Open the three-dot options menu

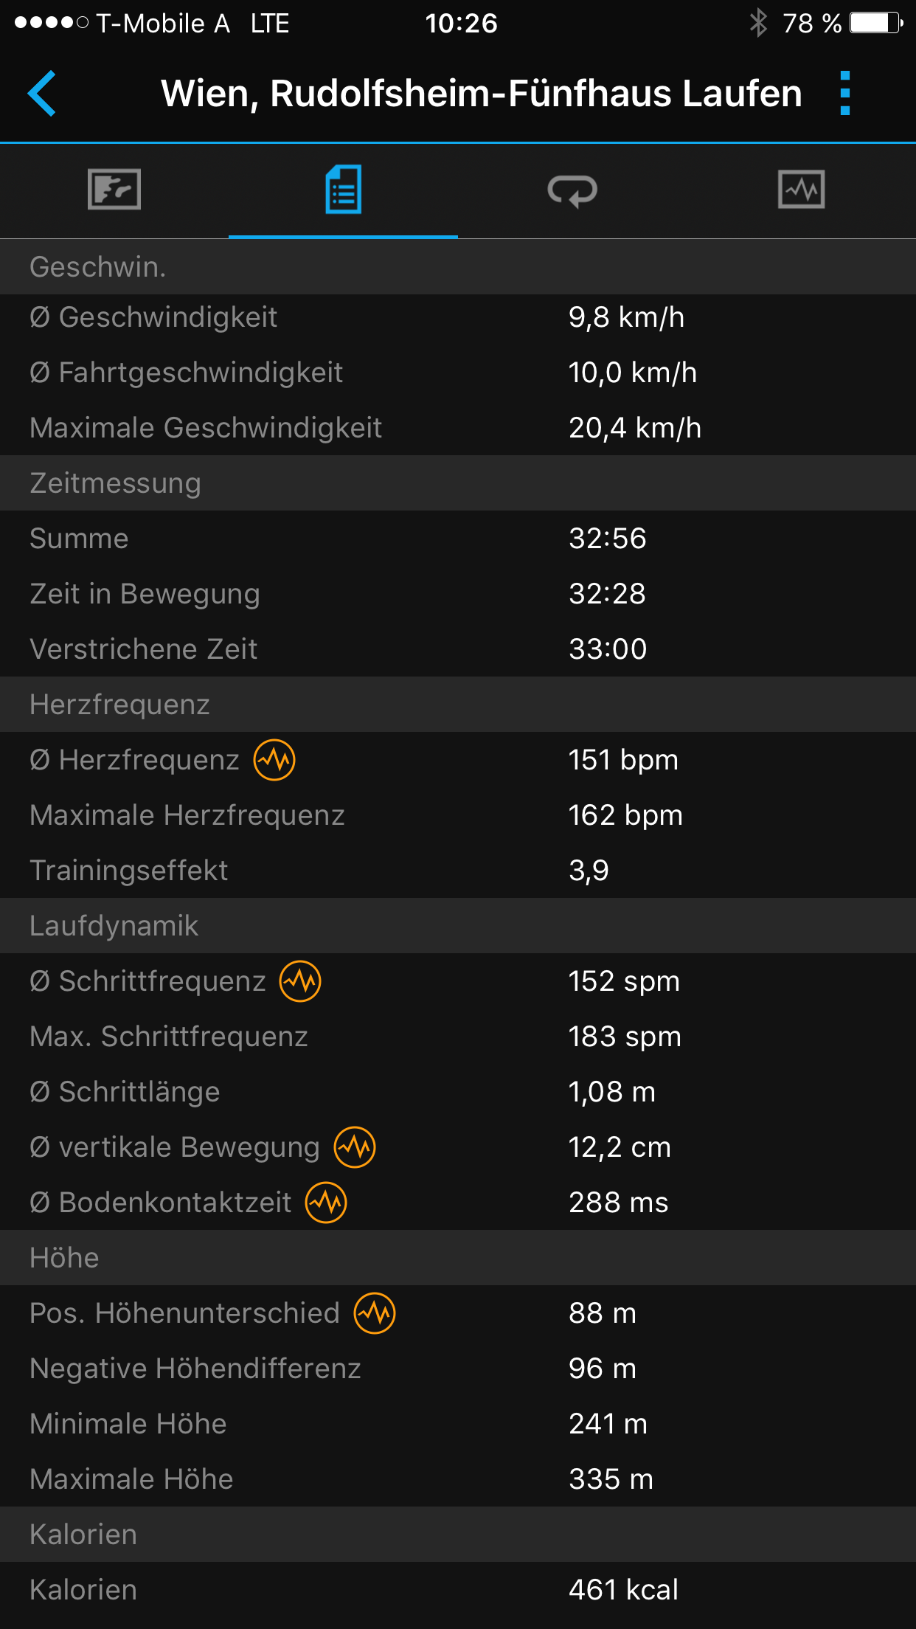click(845, 94)
